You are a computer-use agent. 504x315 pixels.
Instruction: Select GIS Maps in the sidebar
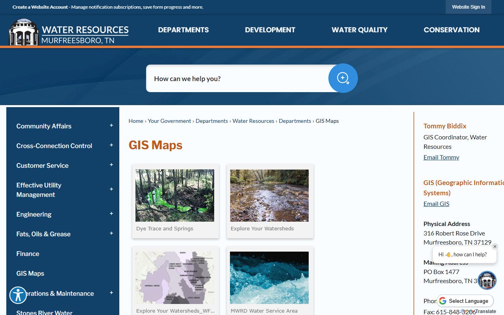(30, 273)
